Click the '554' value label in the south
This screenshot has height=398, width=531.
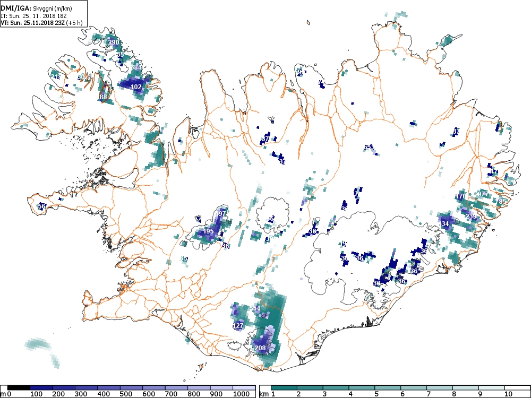[255, 308]
